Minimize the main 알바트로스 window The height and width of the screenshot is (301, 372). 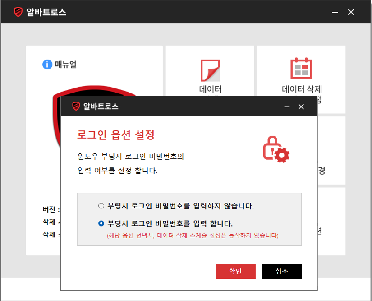(335, 12)
